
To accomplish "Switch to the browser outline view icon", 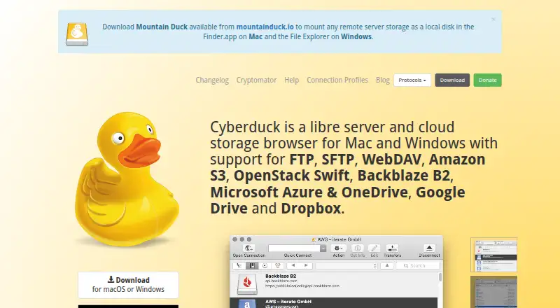I will pyautogui.click(x=239, y=265).
